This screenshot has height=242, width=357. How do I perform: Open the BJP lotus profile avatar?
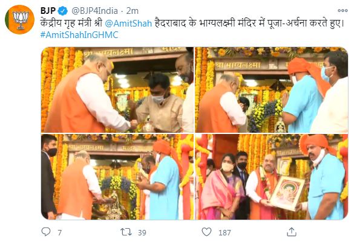pos(19,19)
